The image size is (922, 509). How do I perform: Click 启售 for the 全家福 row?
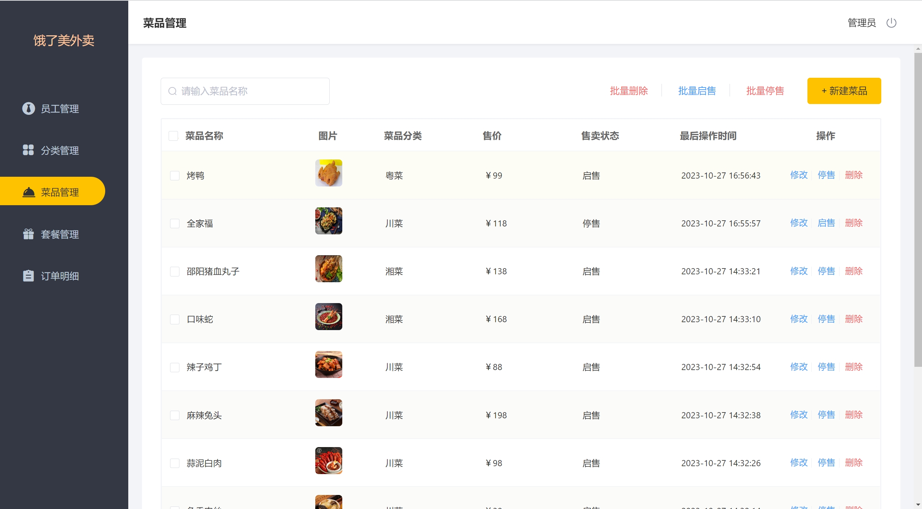click(826, 223)
